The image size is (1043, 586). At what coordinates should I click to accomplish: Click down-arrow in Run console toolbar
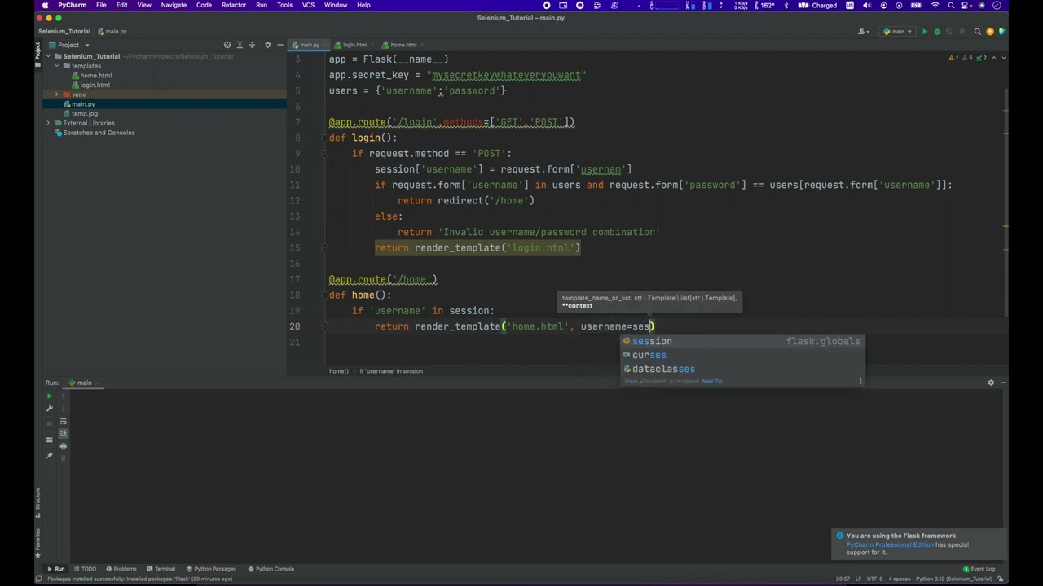pos(63,409)
